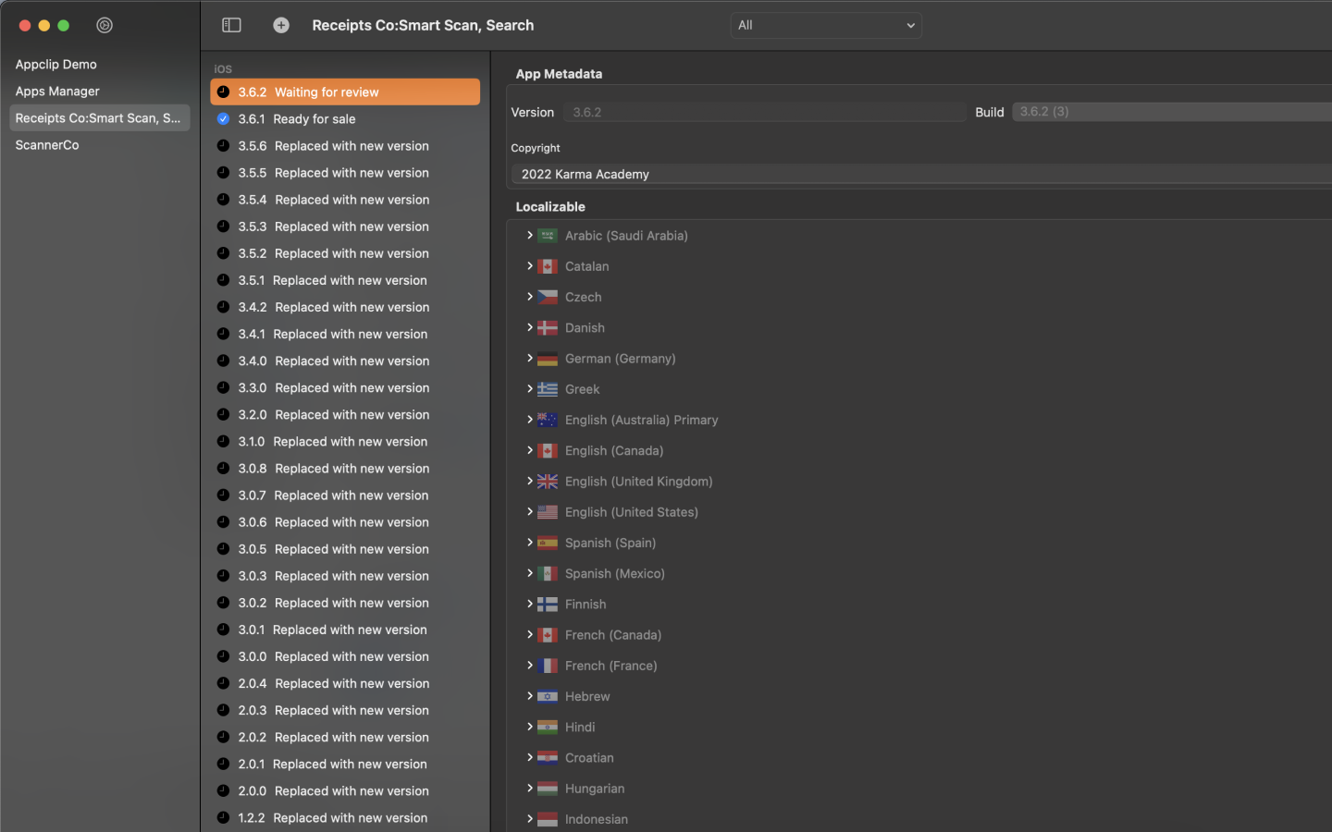Click the Greek language label
1332x832 pixels.
(583, 389)
